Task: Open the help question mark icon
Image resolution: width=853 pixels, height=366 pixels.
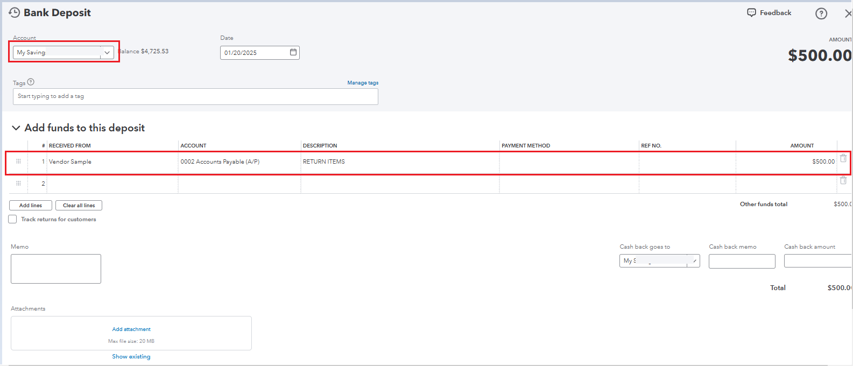Action: 821,13
